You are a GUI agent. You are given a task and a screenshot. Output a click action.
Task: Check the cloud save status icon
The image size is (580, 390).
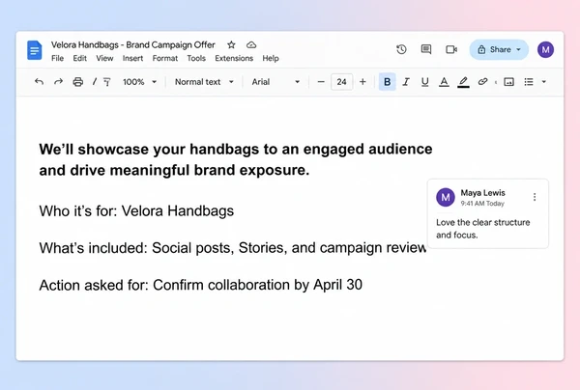pos(251,45)
